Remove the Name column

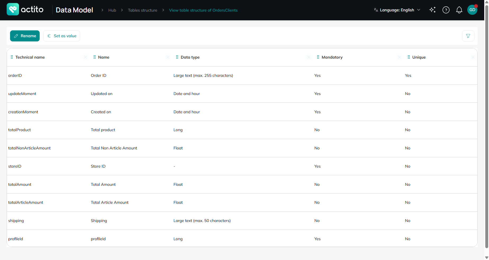pyautogui.click(x=168, y=57)
